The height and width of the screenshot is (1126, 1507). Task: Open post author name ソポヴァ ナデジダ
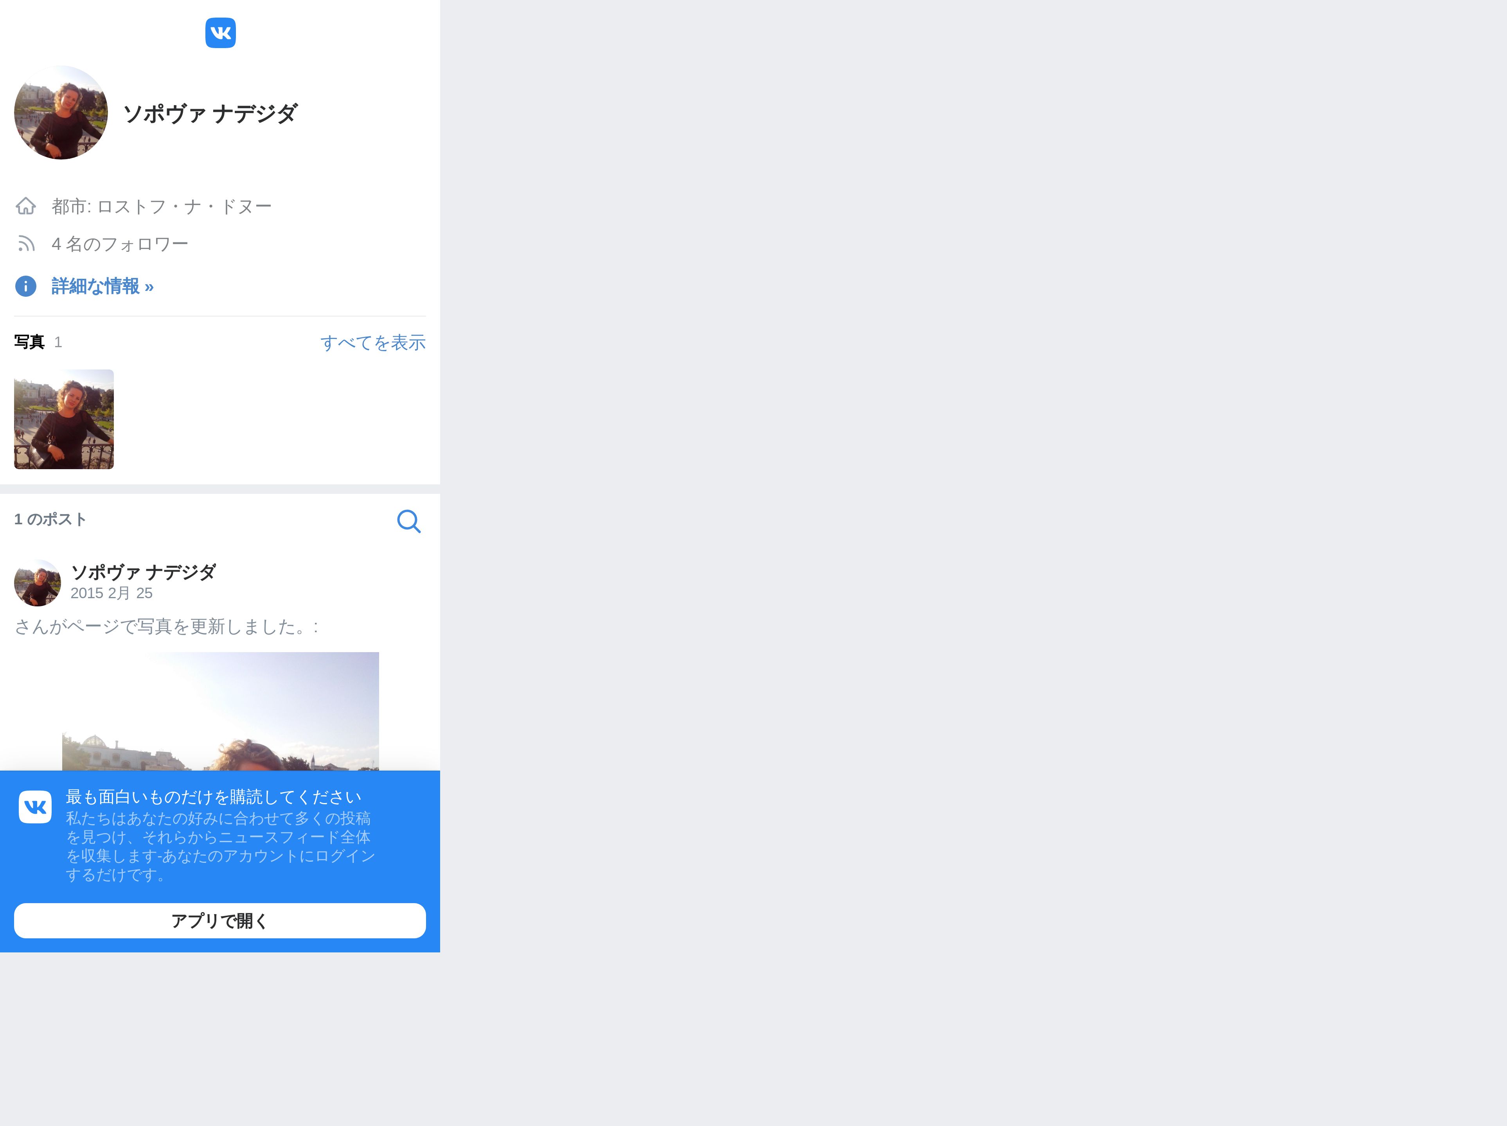pos(144,572)
